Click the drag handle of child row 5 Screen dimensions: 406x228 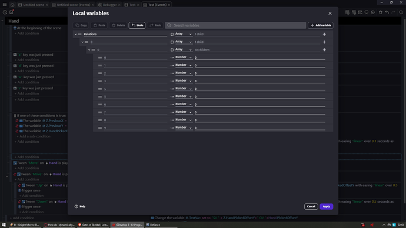(100, 97)
